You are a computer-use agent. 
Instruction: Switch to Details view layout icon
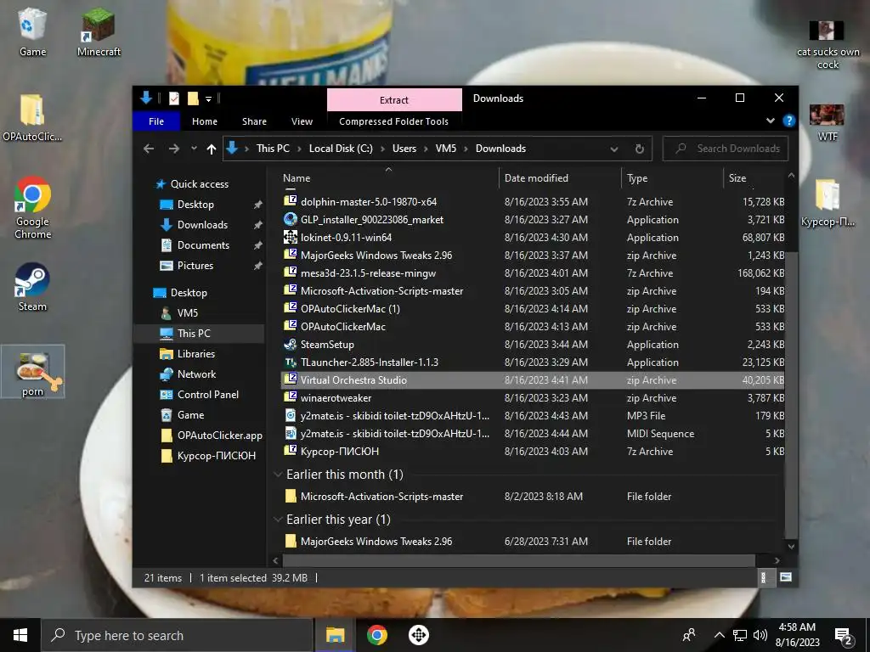(764, 577)
